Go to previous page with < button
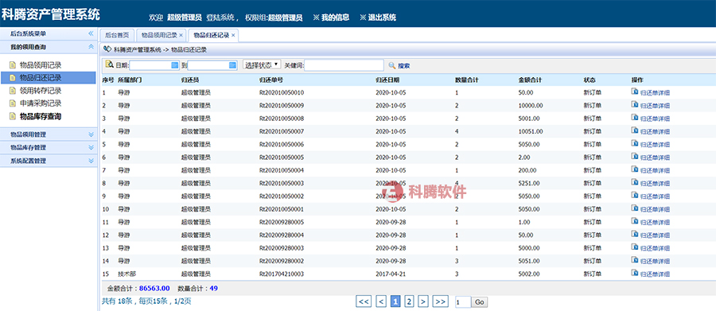This screenshot has width=716, height=311. click(x=381, y=301)
